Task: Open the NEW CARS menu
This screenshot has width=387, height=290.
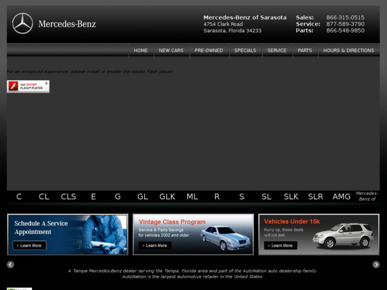Action: pyautogui.click(x=171, y=51)
